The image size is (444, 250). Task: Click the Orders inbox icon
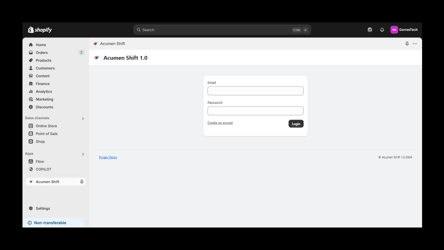tap(31, 52)
